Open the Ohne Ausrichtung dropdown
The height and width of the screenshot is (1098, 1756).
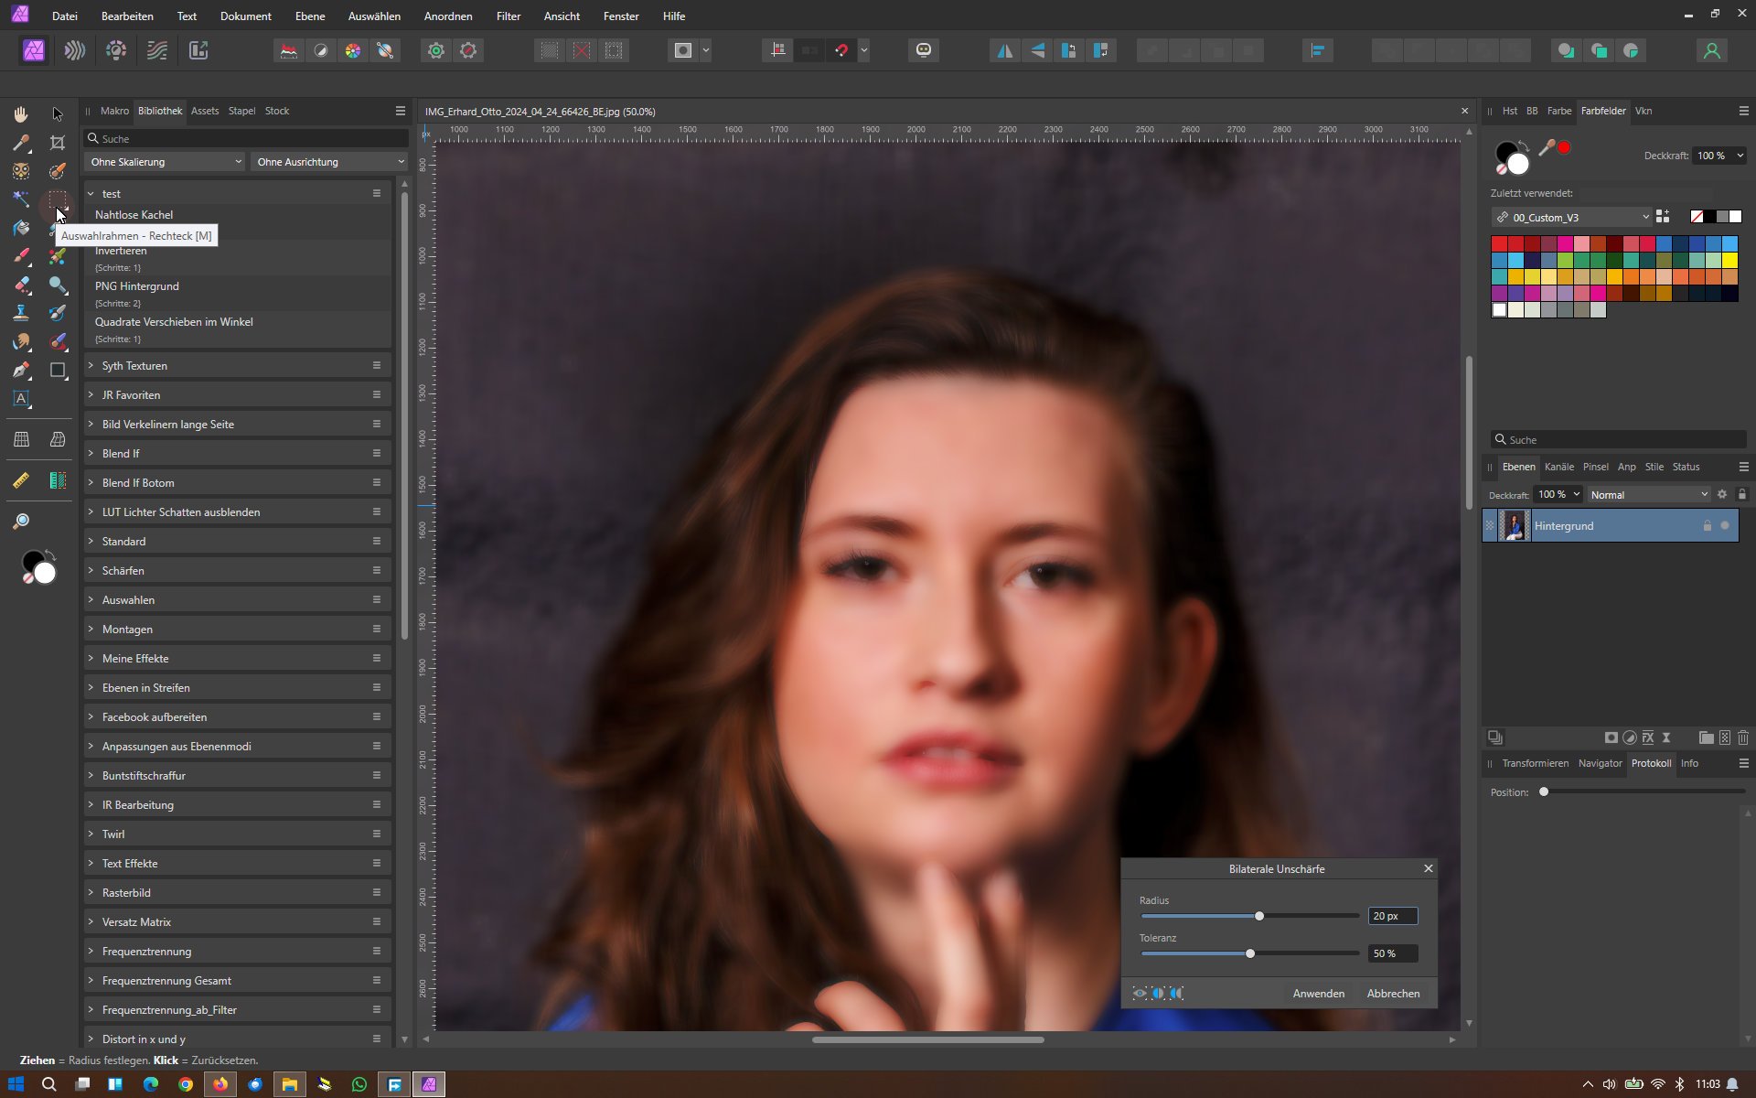(329, 162)
